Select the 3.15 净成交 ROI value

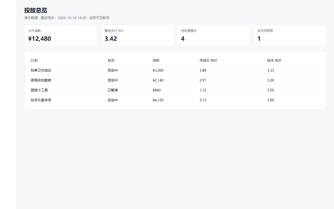coord(203,100)
